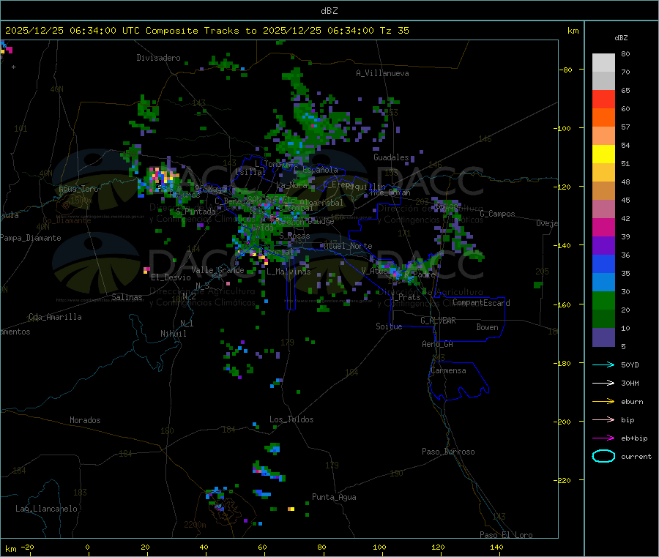Click the 'Bowen' map label

click(487, 327)
